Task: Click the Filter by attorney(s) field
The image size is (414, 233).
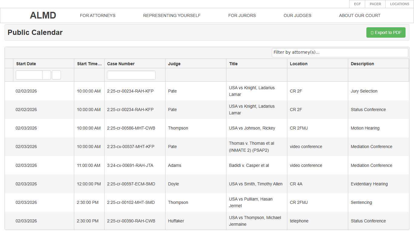Action: (x=340, y=52)
